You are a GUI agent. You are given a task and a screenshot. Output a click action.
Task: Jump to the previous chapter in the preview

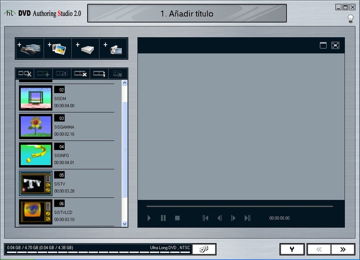[x=206, y=218]
